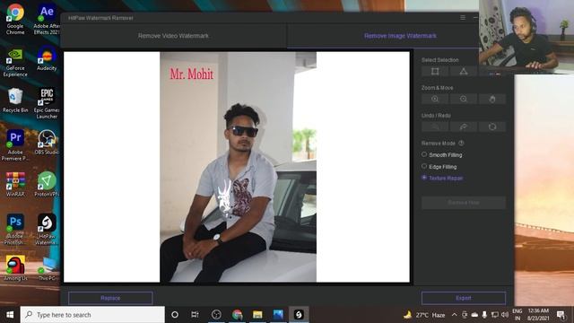Open Adobe Photoshop desktop shortcut
Viewport: 574px width, 323px height.
tap(15, 229)
